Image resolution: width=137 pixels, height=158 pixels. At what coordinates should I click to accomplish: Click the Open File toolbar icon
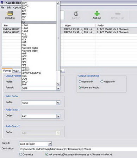[10, 13]
